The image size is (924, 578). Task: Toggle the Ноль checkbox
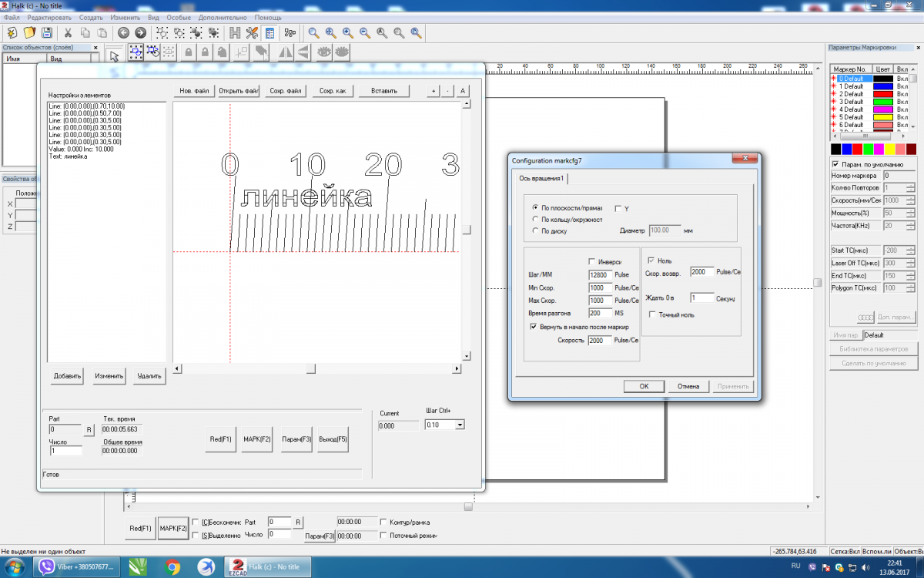[x=652, y=260]
